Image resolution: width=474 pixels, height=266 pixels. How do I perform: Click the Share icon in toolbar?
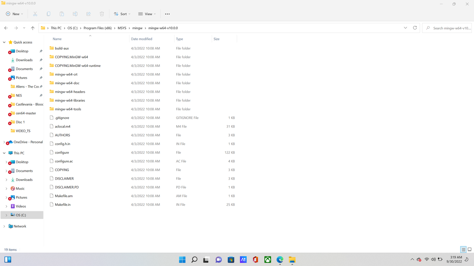point(89,14)
